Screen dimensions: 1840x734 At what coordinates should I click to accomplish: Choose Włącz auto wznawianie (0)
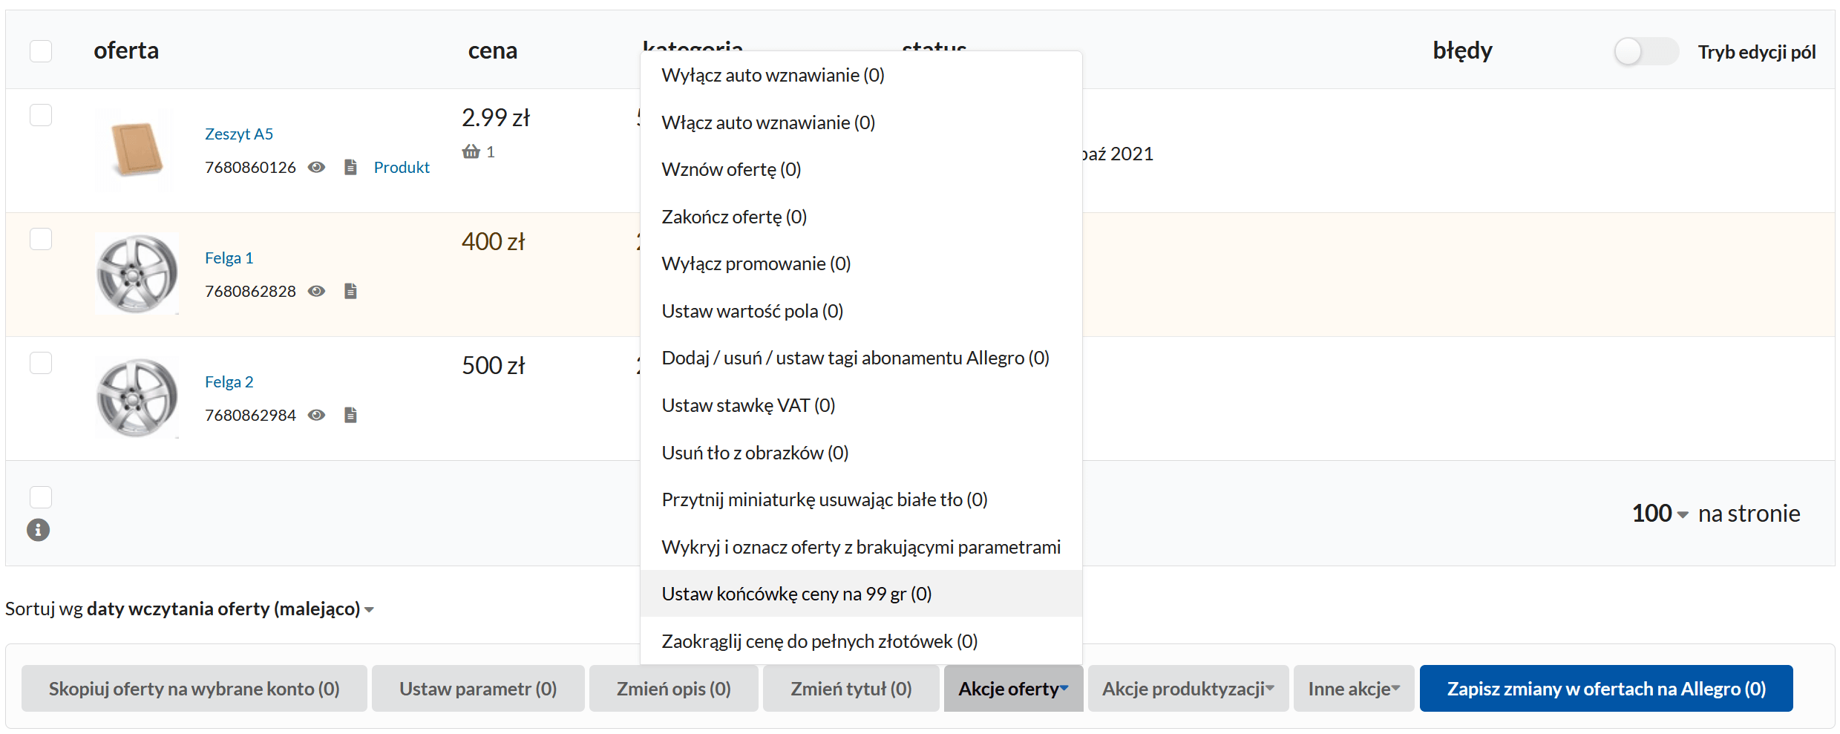(861, 122)
